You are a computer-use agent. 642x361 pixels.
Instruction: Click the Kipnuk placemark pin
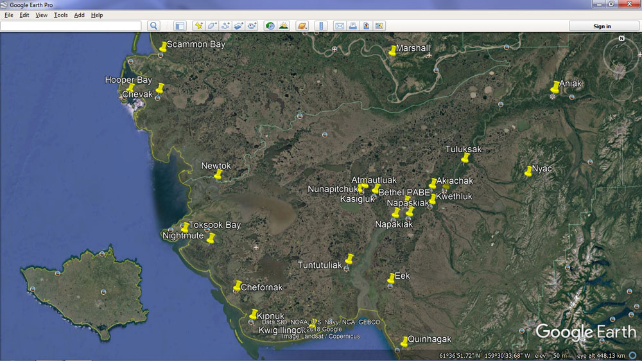(253, 314)
